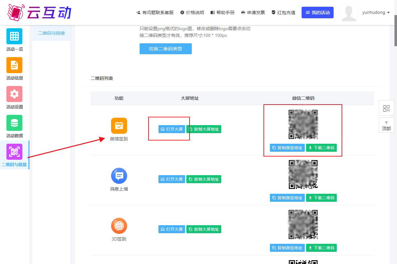Click the 消息上墙 chat bubble icon
397x264 pixels.
coord(119,176)
